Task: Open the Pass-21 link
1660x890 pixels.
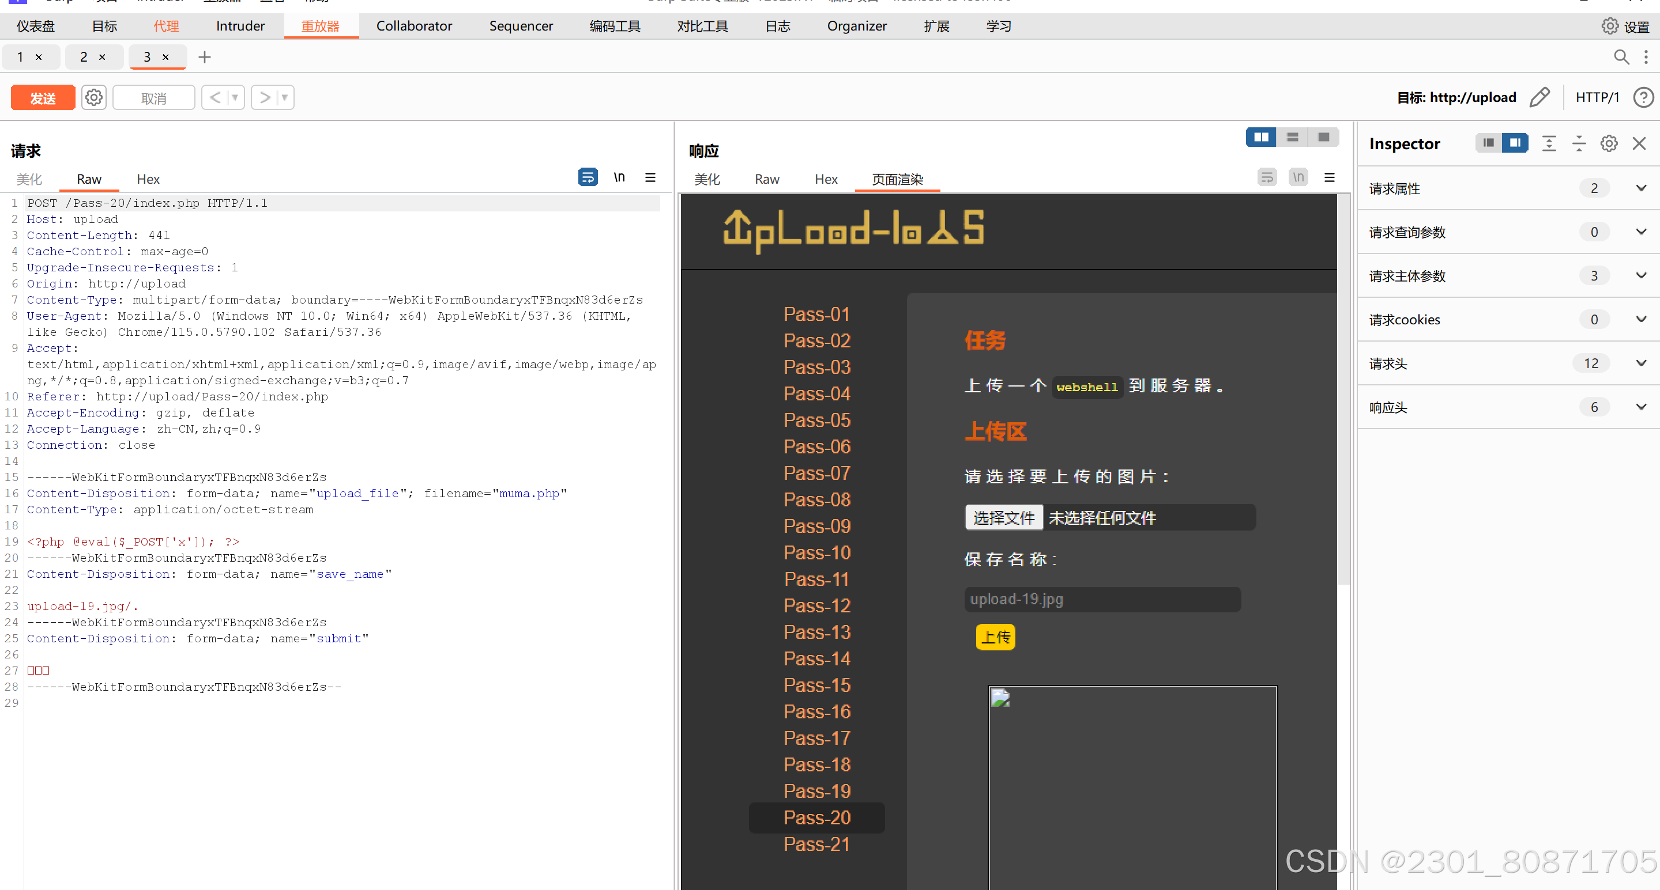Action: [816, 844]
